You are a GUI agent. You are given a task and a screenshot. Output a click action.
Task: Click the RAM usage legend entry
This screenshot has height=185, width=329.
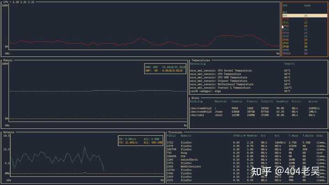coord(165,67)
